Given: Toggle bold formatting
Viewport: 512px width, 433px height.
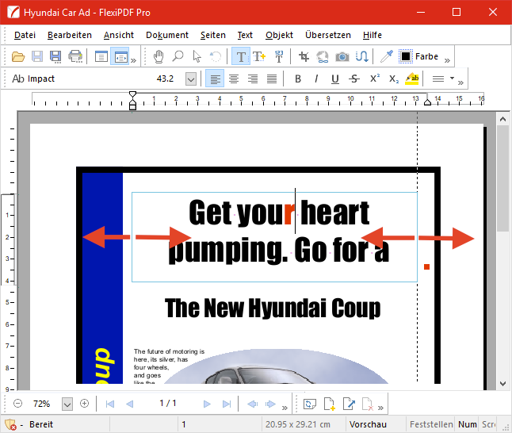Looking at the screenshot, I should (298, 79).
